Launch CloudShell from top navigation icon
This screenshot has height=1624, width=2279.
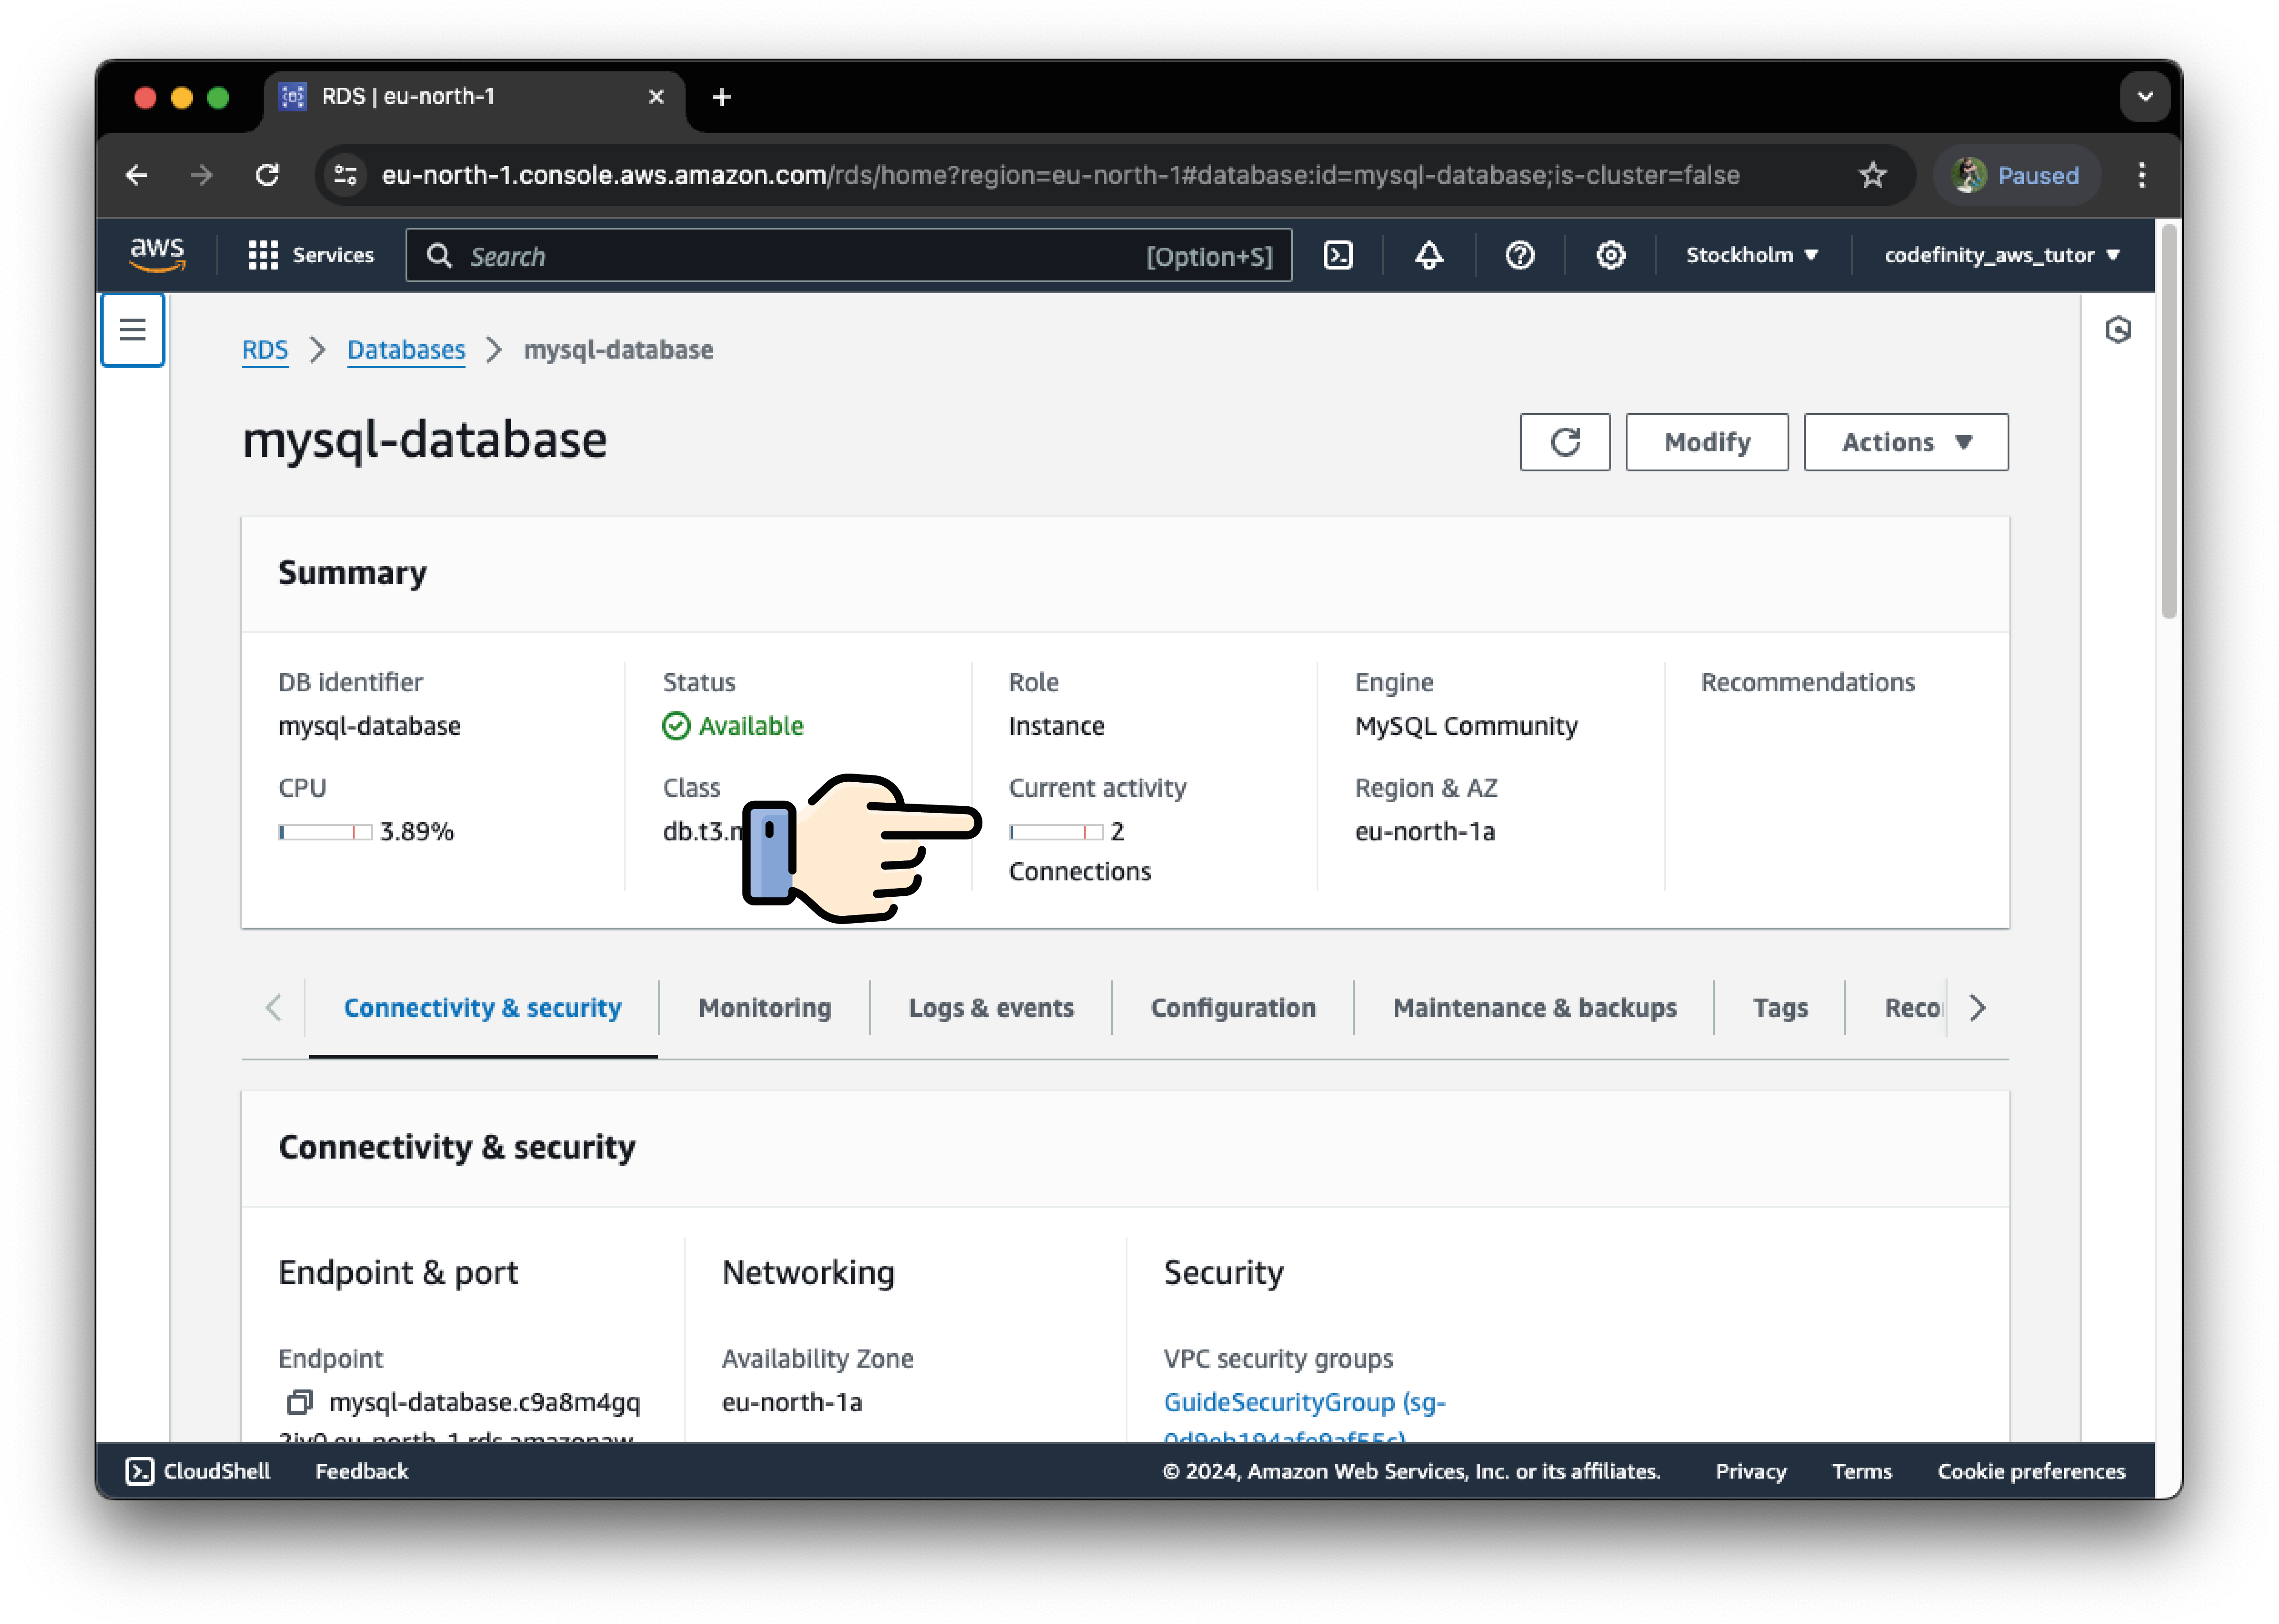[x=1337, y=255]
